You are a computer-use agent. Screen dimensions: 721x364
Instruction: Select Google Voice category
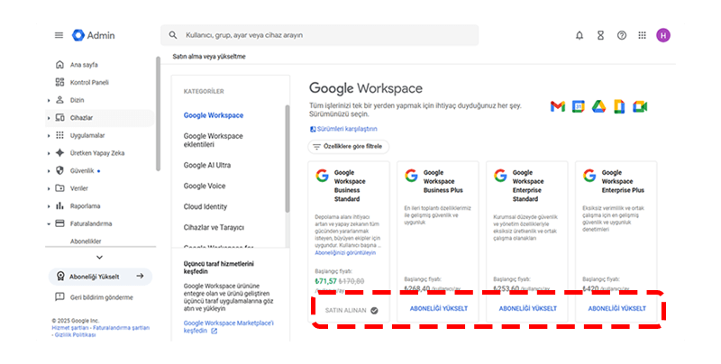pos(205,186)
